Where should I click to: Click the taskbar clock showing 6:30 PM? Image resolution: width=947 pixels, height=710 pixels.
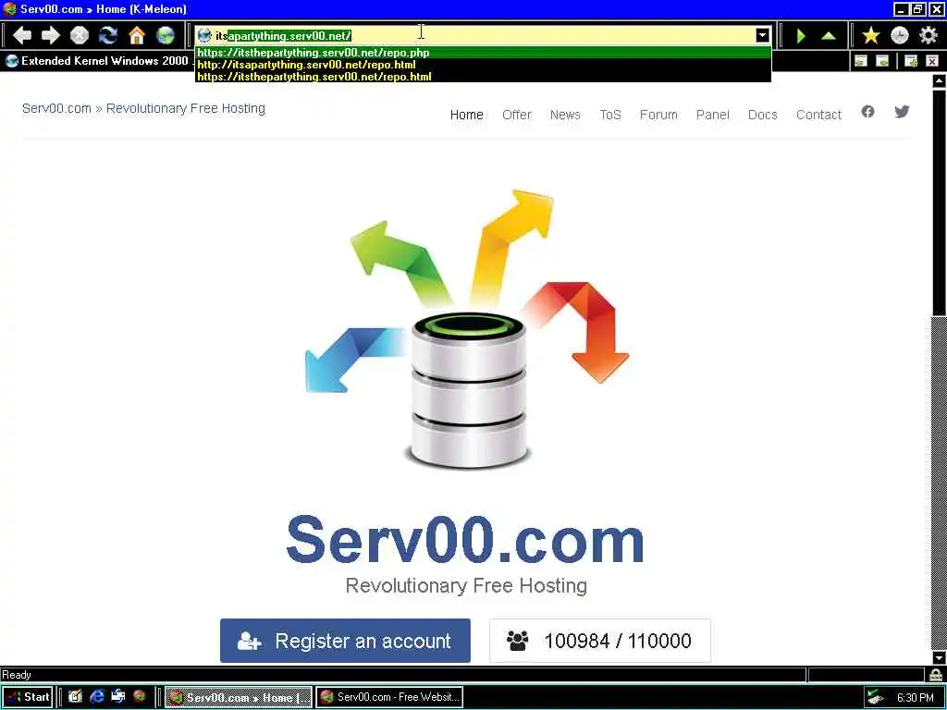coord(915,697)
